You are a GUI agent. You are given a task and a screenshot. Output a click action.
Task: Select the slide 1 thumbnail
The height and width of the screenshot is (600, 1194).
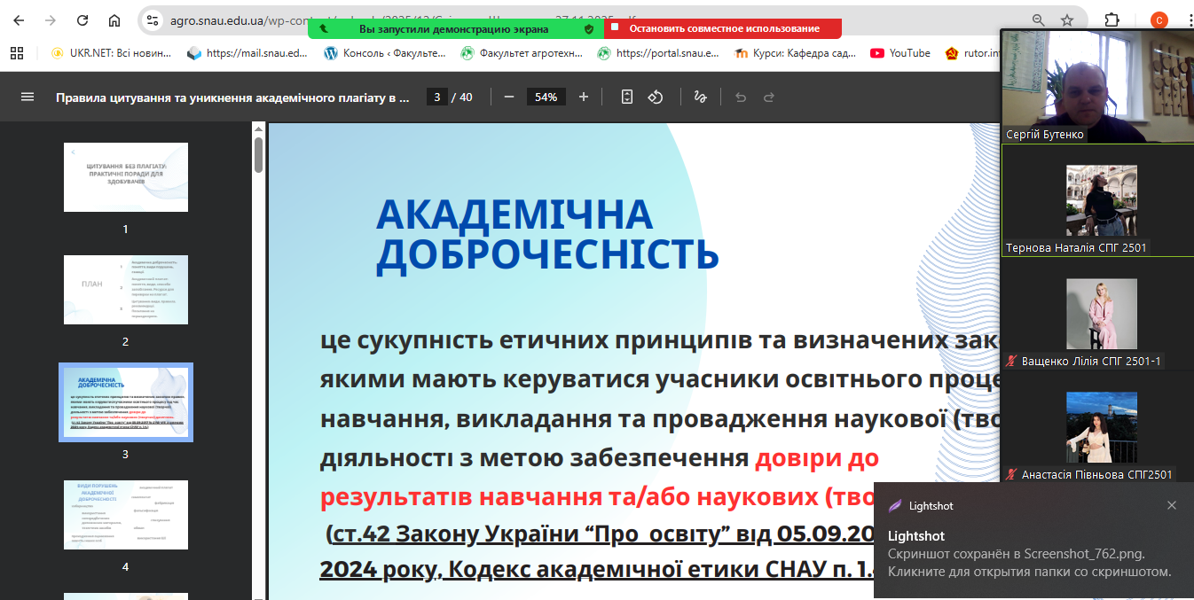pos(125,177)
